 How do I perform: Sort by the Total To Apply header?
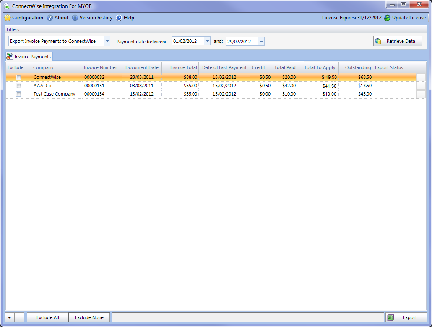(318, 68)
